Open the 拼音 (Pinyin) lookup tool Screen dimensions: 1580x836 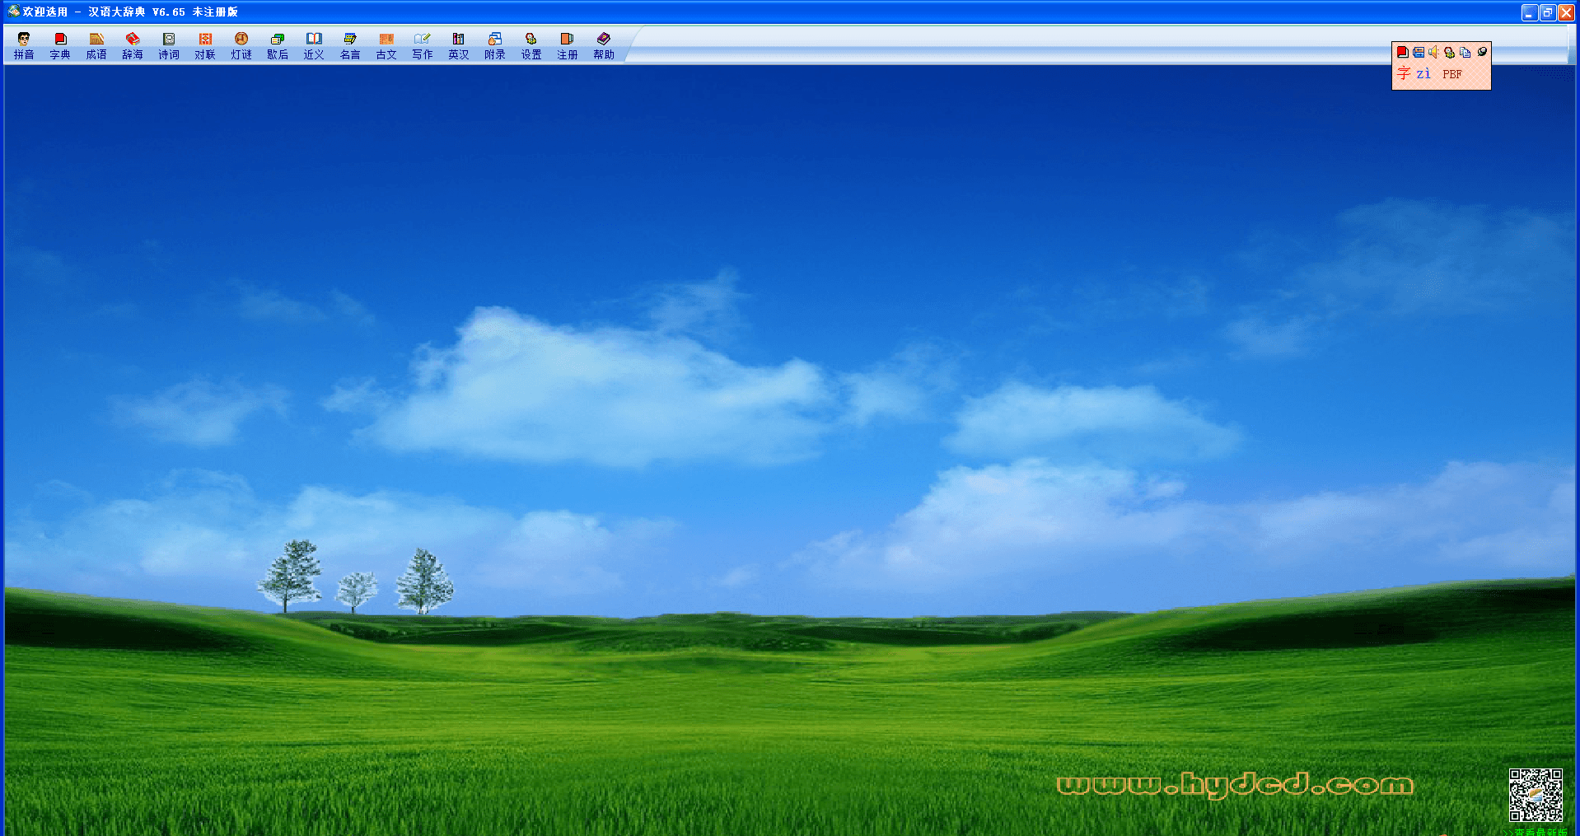24,45
